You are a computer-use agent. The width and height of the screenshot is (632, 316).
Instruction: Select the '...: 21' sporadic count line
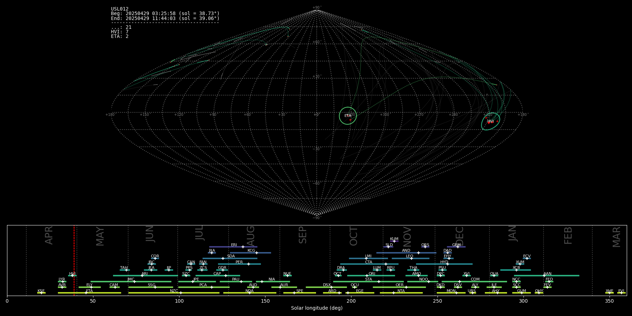121,27
